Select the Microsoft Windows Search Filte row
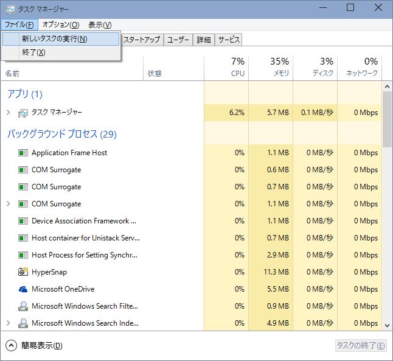This screenshot has width=393, height=361. (x=85, y=306)
